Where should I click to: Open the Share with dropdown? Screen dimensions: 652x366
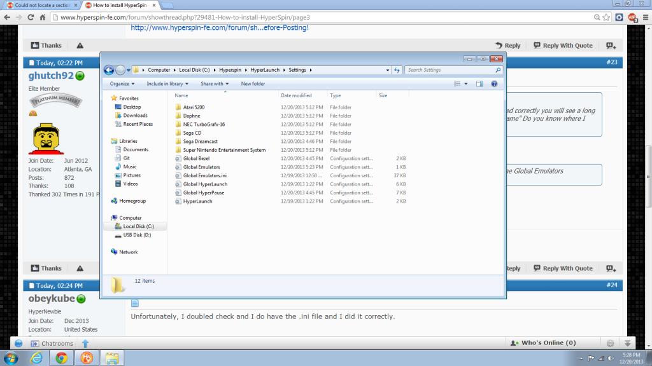click(x=215, y=84)
